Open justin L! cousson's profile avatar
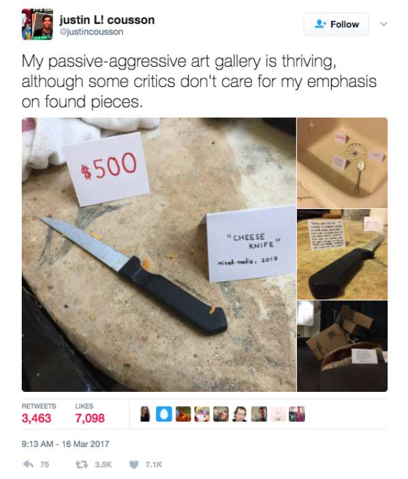Viewport: 408px width, 479px height. (37, 24)
